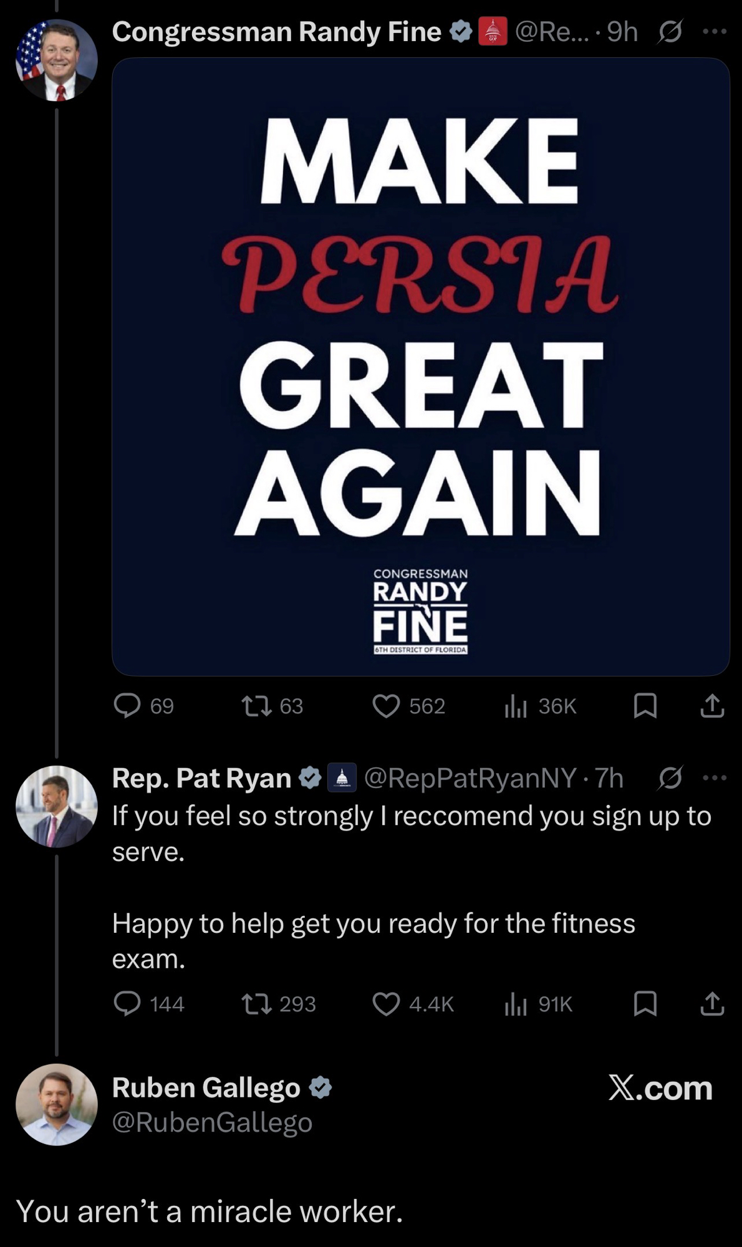Click Grok icon on Pat Ryan's reply

coord(670,778)
